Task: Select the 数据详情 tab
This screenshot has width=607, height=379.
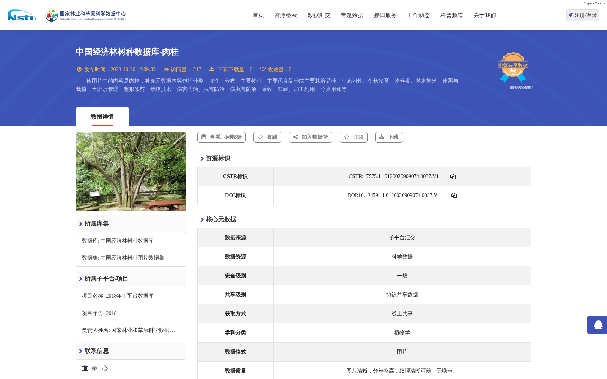Action: 102,117
